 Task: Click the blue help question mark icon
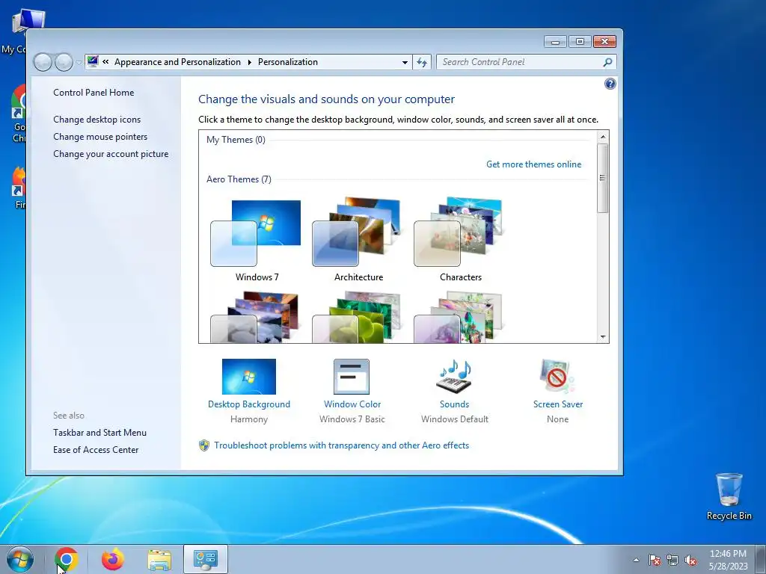click(610, 84)
